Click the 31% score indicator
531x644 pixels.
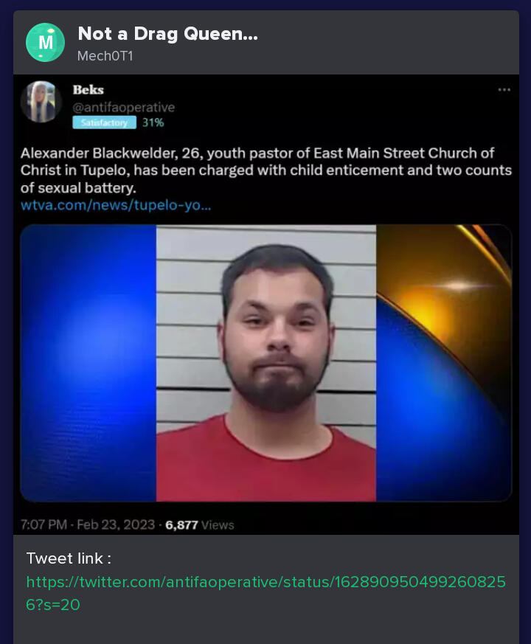click(153, 122)
